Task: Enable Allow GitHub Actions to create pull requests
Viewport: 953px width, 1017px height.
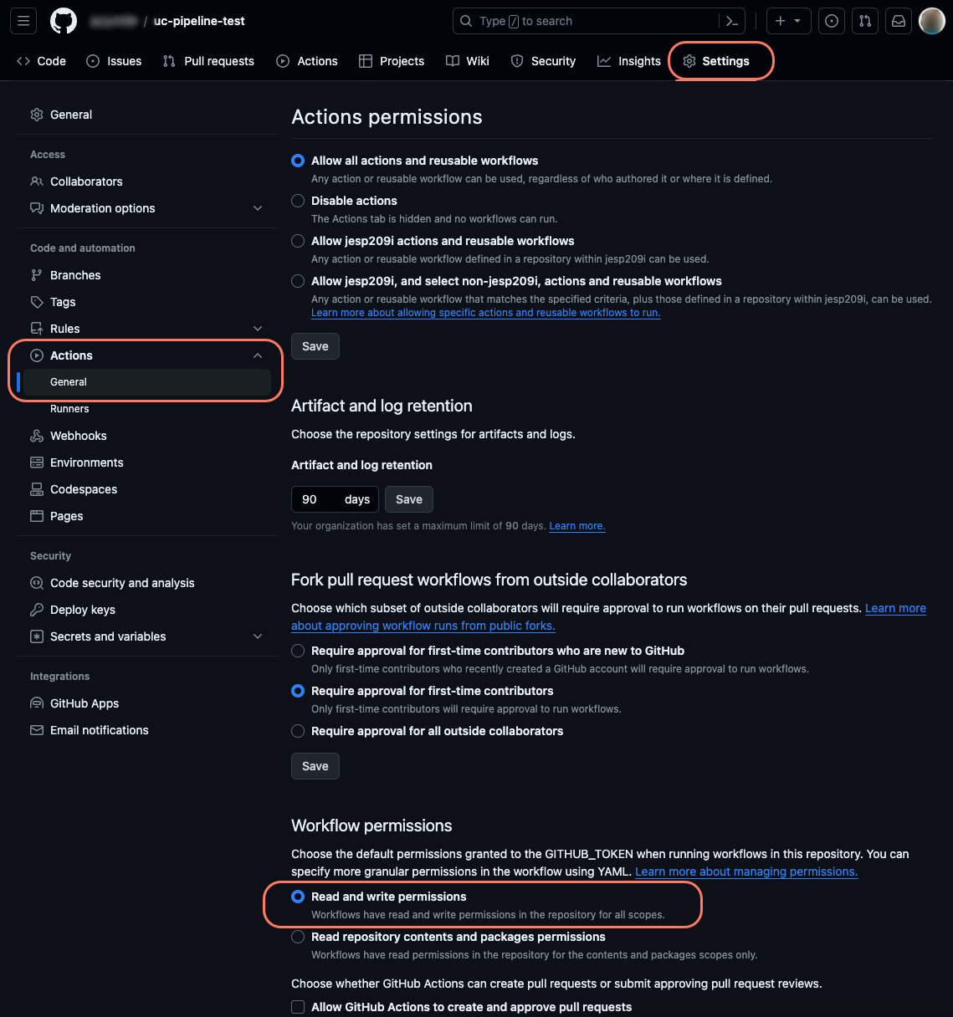Action: [298, 1007]
